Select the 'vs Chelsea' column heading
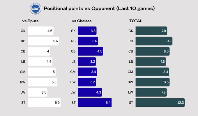The width and height of the screenshot is (198, 116). [82, 21]
